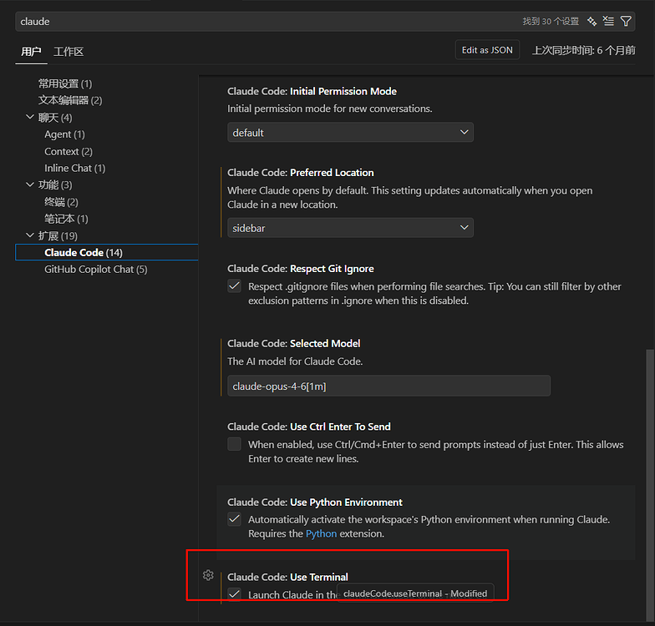This screenshot has width=655, height=626.
Task: Open Initial Permission Mode dropdown
Action: [x=350, y=132]
